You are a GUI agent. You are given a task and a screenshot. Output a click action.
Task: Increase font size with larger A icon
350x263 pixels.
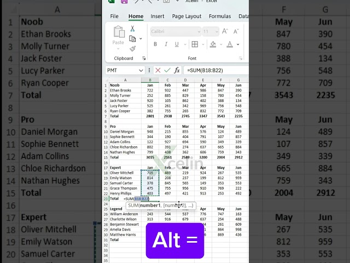pyautogui.click(x=225, y=31)
